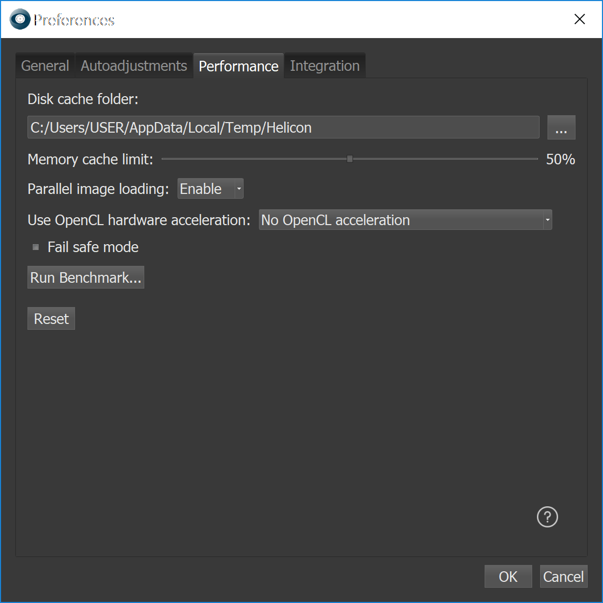Close the Preferences dialog window

click(x=579, y=20)
